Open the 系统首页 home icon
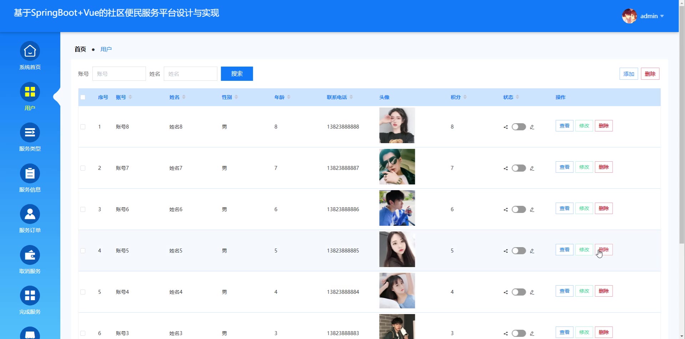Image resolution: width=685 pixels, height=339 pixels. 30,51
